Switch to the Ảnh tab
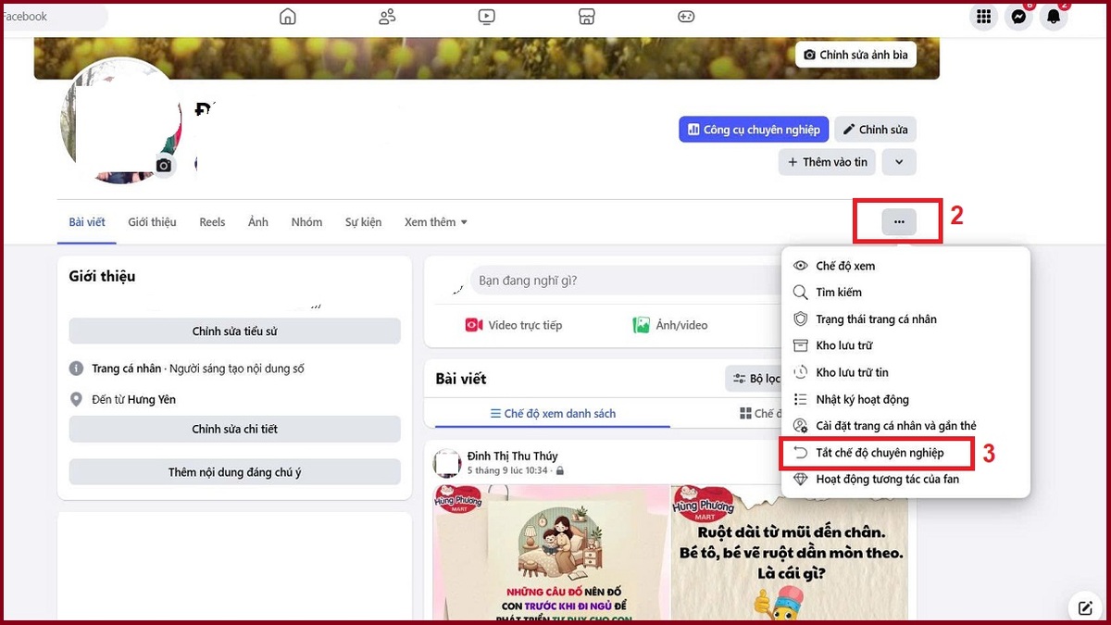 [x=258, y=222]
